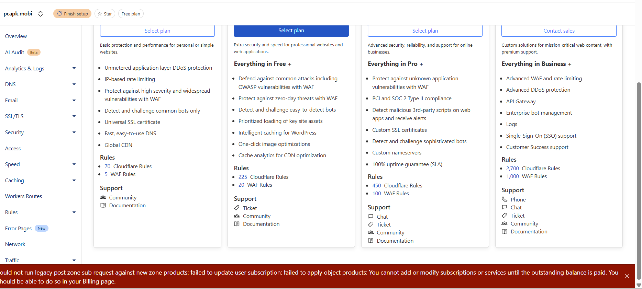The height and width of the screenshot is (289, 642).
Task: Click the 'Everything in Pro +' heading
Action: [x=395, y=64]
